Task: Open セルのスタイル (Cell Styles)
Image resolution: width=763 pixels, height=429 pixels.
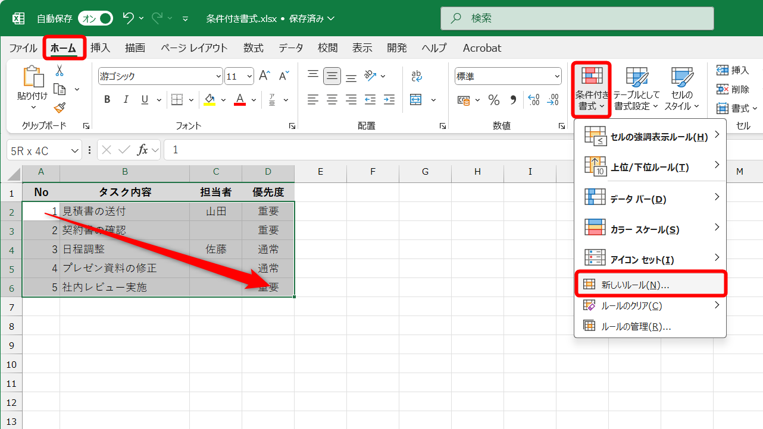Action: click(x=682, y=88)
